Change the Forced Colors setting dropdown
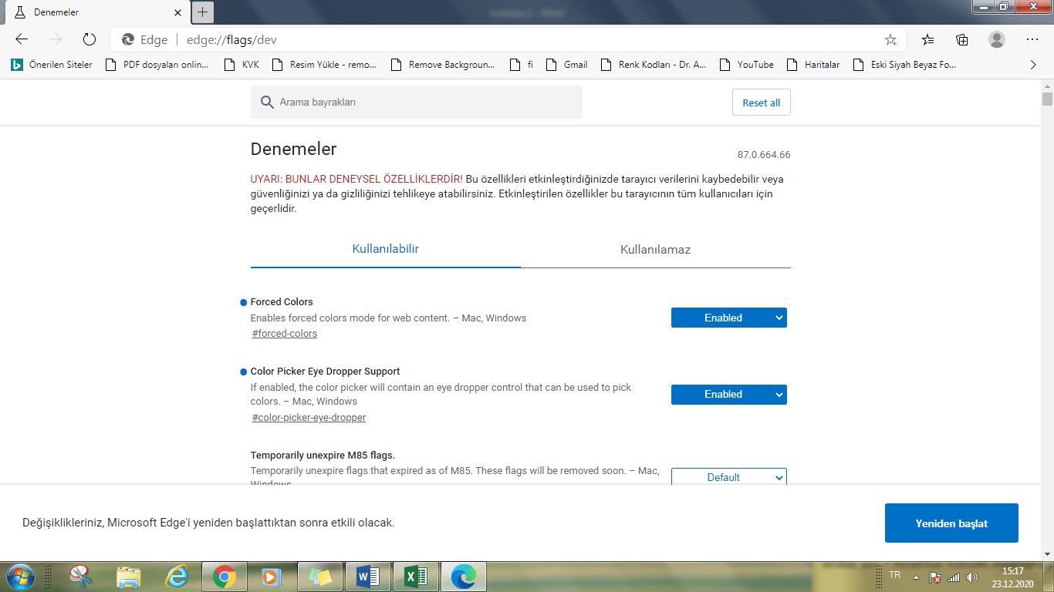 [728, 317]
